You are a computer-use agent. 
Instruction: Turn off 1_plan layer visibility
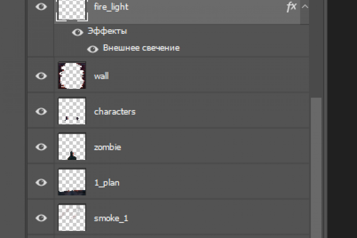pos(41,182)
